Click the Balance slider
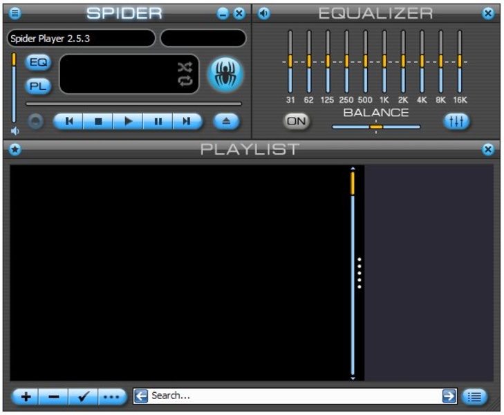Viewport: 504px width, 415px height. pos(376,127)
